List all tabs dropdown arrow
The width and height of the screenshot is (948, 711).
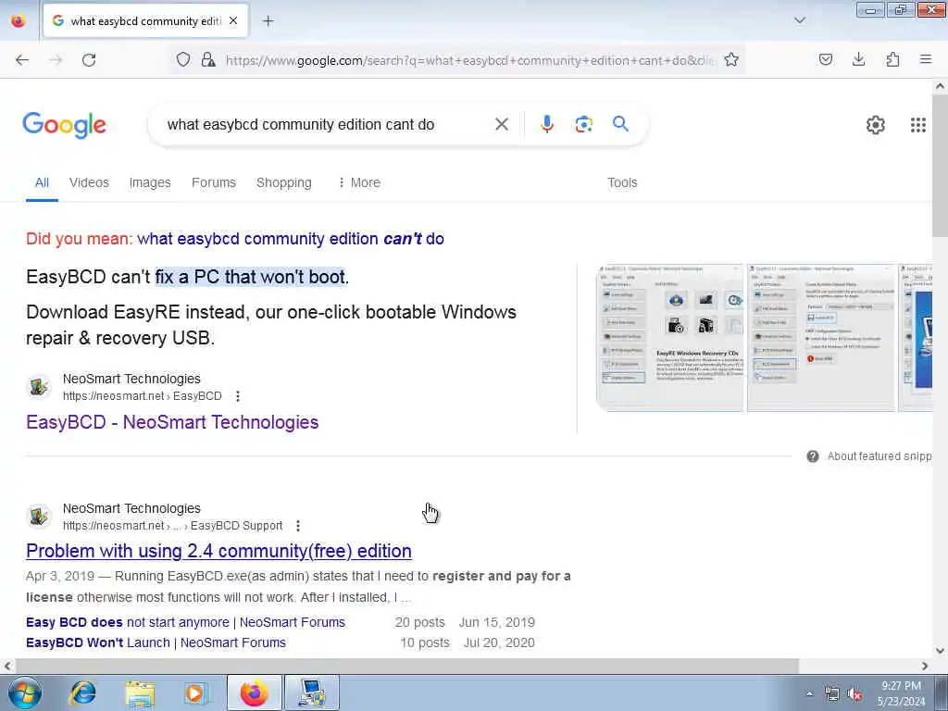click(x=799, y=20)
